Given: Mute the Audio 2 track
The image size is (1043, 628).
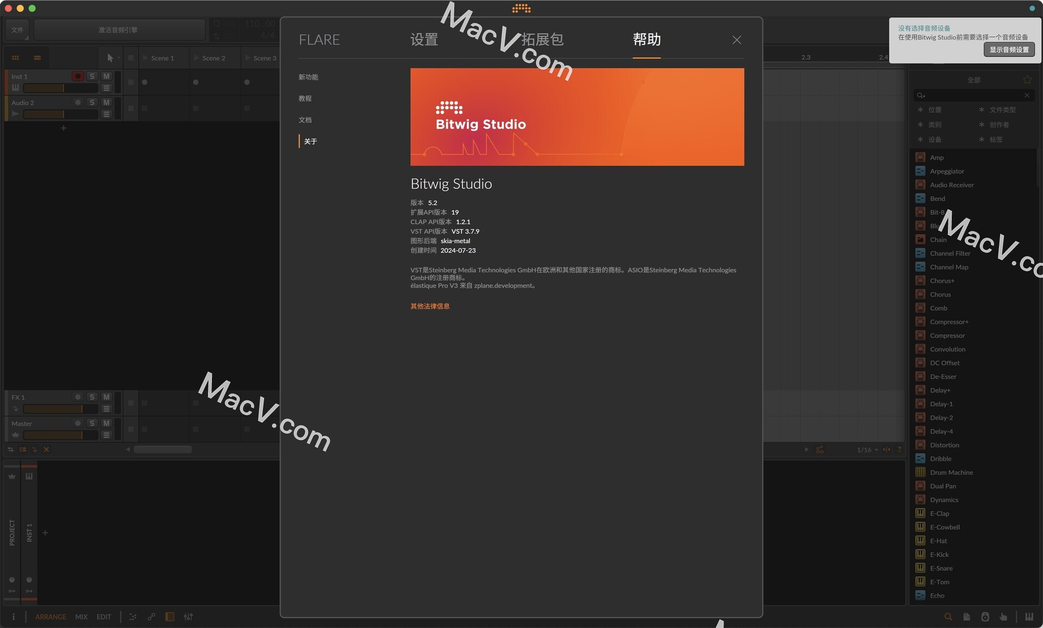Looking at the screenshot, I should pyautogui.click(x=106, y=102).
